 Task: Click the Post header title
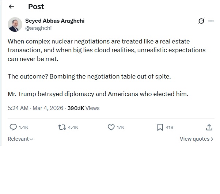(x=36, y=7)
